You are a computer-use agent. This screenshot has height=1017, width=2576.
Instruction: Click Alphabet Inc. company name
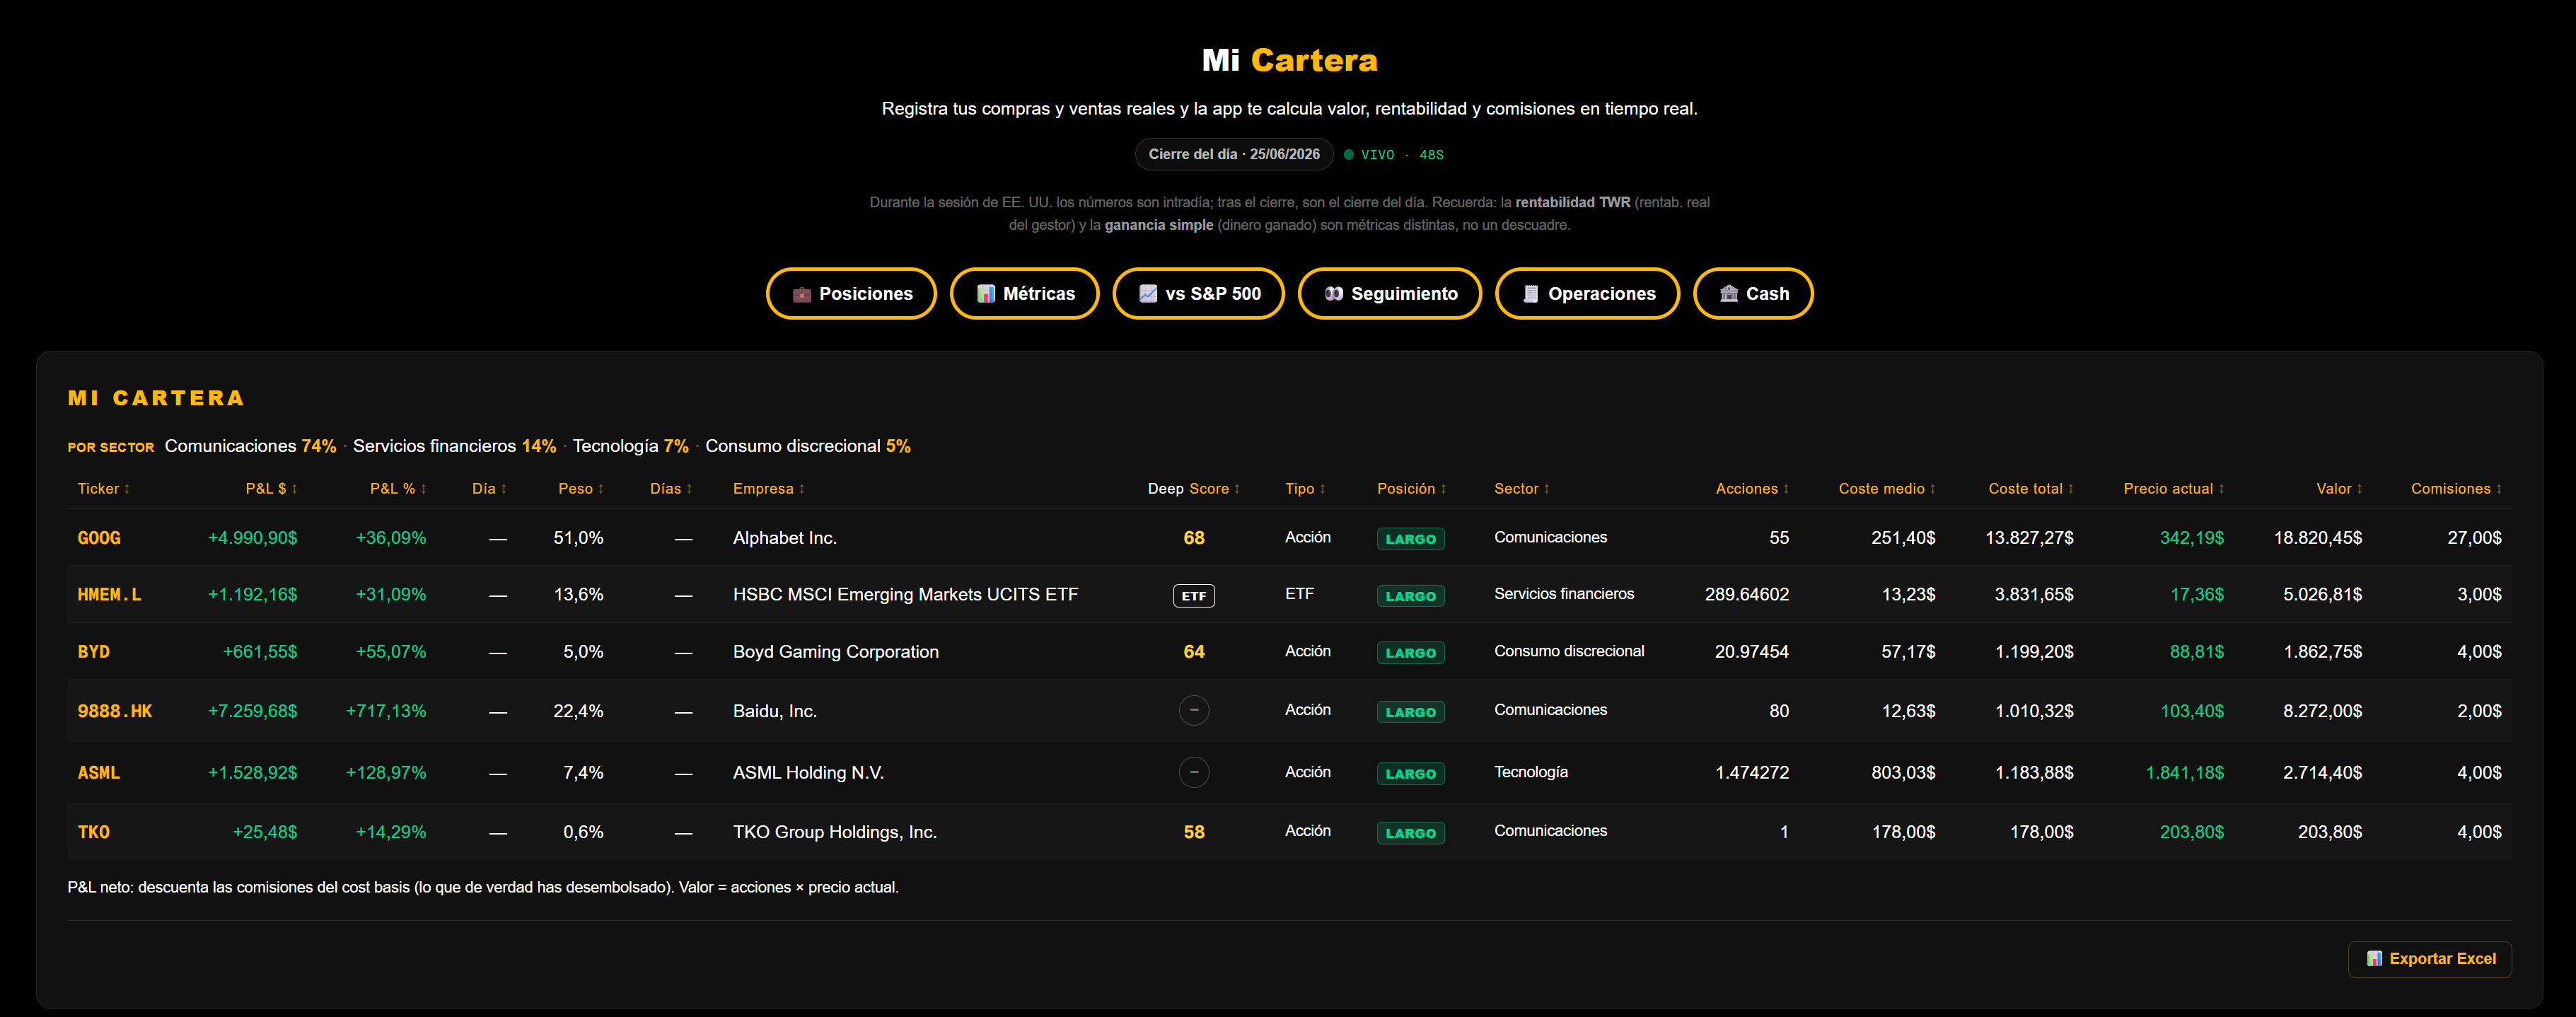pyautogui.click(x=785, y=538)
